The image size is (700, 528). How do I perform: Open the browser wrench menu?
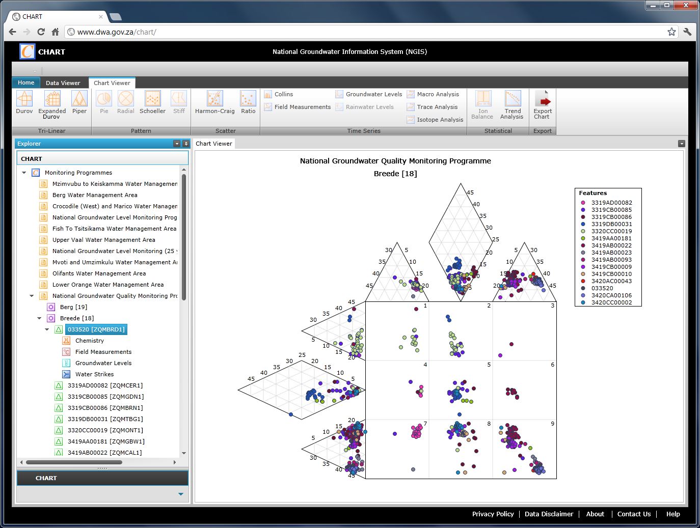(687, 32)
